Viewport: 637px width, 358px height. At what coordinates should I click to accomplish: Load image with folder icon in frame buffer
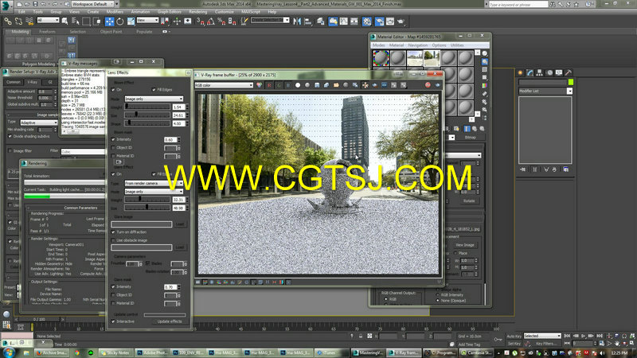coord(336,85)
